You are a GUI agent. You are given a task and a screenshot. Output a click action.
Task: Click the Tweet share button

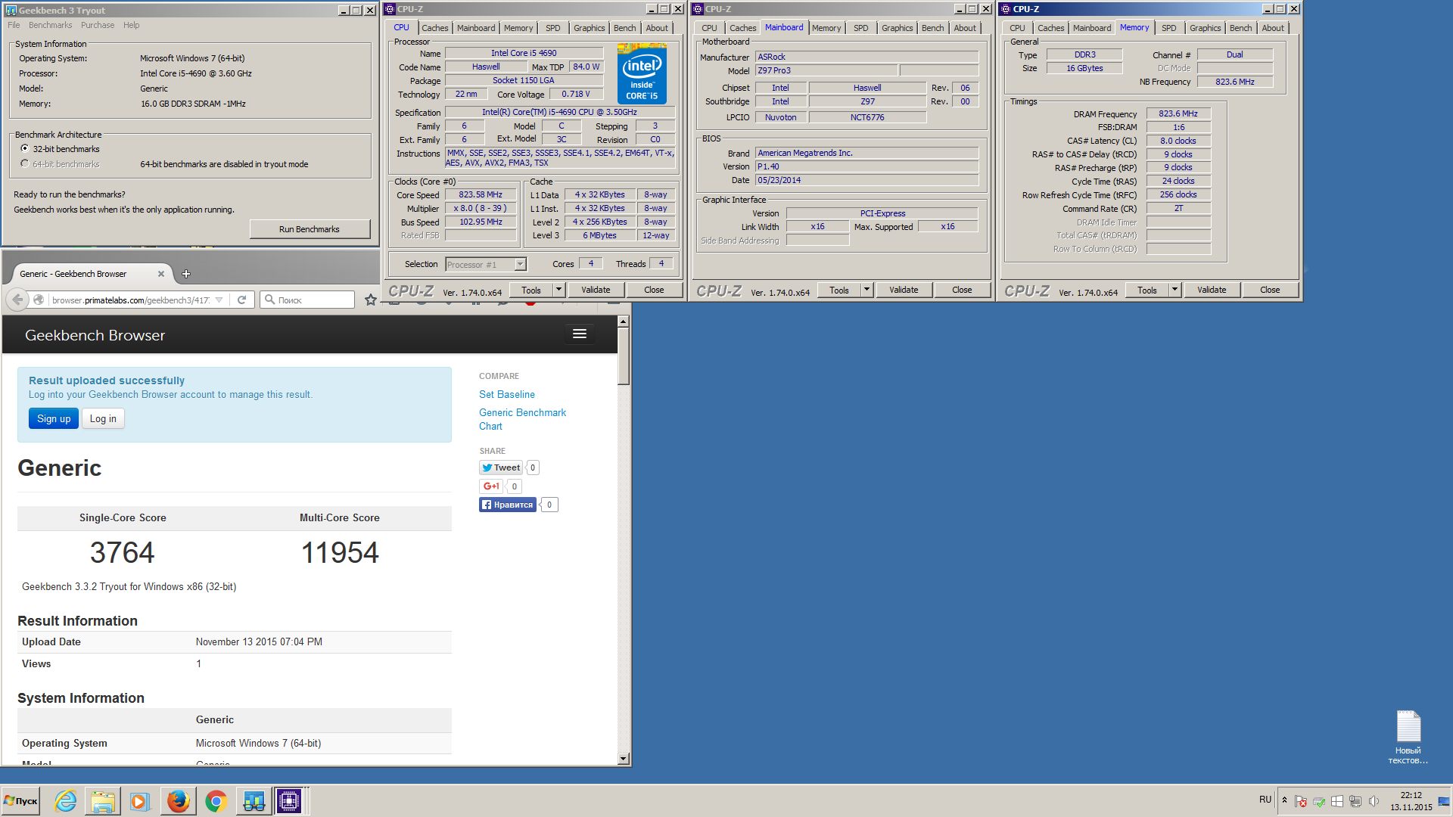501,468
